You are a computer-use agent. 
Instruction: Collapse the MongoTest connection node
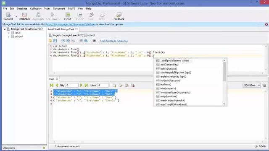[x=5, y=29]
